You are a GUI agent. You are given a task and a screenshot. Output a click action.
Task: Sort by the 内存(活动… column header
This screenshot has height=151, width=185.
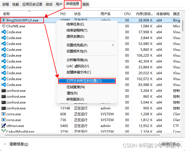pyautogui.click(x=143, y=14)
